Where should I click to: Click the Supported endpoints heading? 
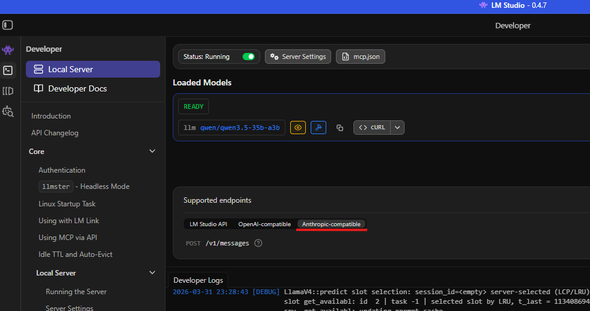point(217,200)
